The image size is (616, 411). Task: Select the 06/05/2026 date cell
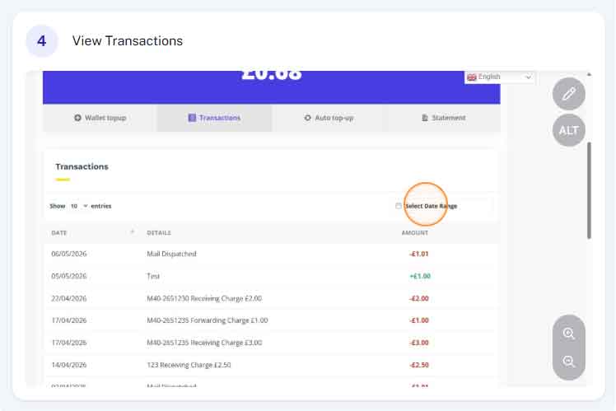point(68,254)
